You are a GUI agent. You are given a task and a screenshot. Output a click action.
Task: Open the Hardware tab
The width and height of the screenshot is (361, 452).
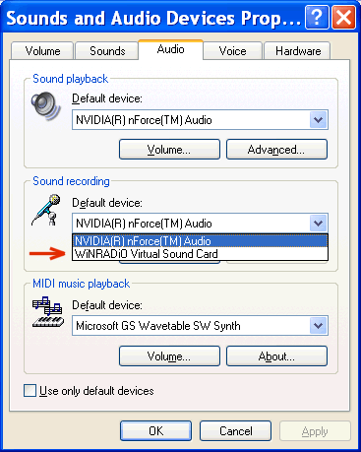[298, 51]
